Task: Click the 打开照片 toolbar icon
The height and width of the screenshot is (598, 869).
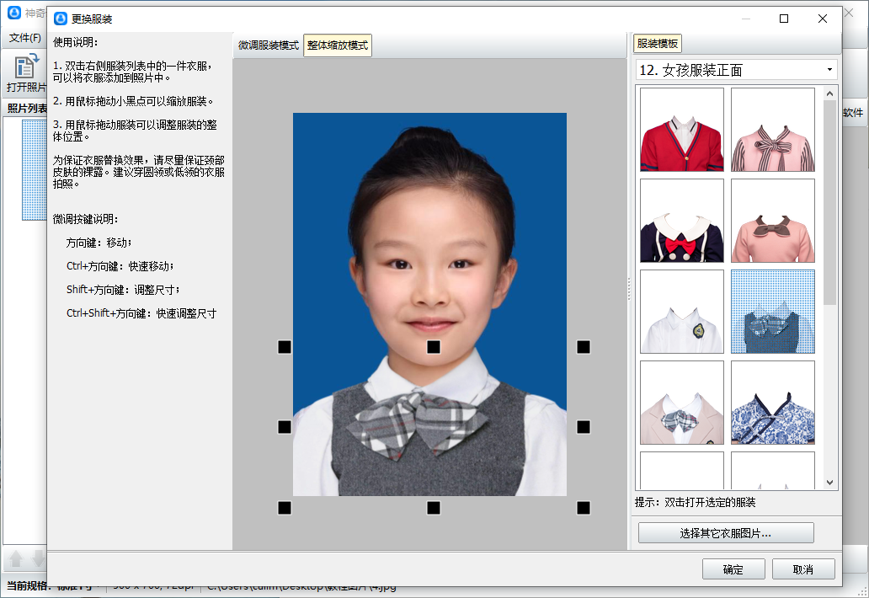Action: (27, 74)
